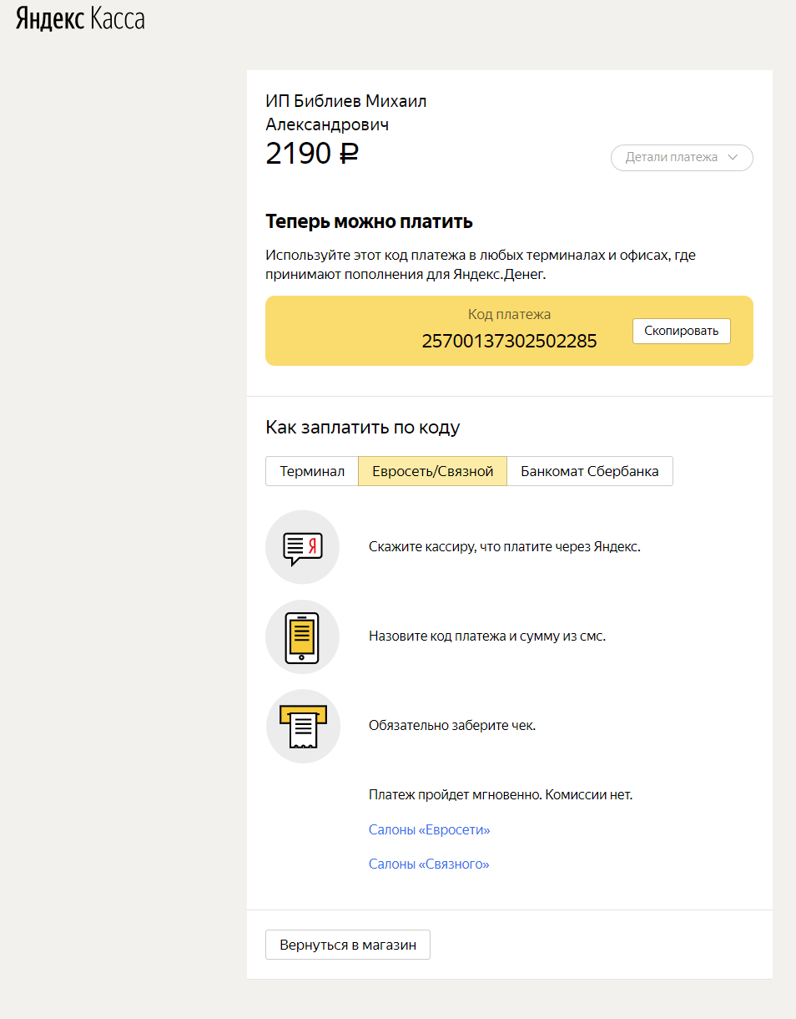796x1019 pixels.
Task: Click the heading Как заплатить по коду
Action: pos(363,428)
